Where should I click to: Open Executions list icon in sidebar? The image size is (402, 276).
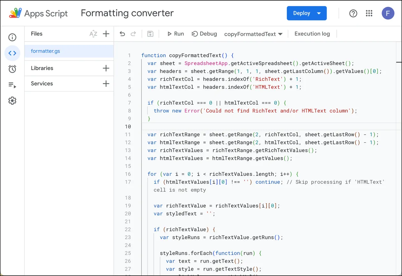12,85
